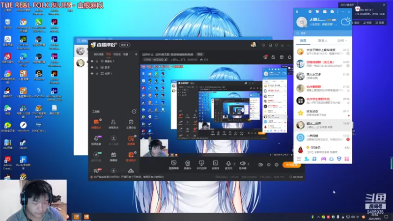Select the webcam thumbnail inside stream preview
Viewport: 393px width, 221px height.
click(154, 148)
